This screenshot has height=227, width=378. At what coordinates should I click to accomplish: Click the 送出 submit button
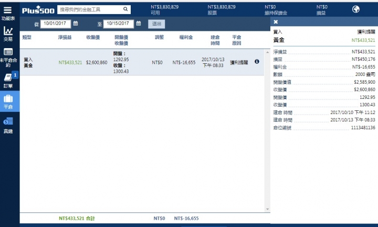(156, 24)
